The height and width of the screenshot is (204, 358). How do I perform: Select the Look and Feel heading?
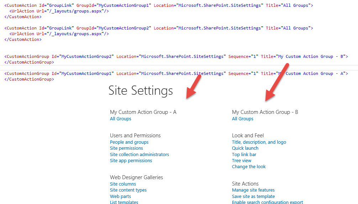(248, 136)
